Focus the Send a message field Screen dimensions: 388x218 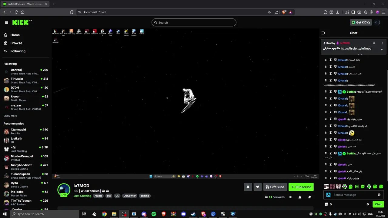(354, 195)
